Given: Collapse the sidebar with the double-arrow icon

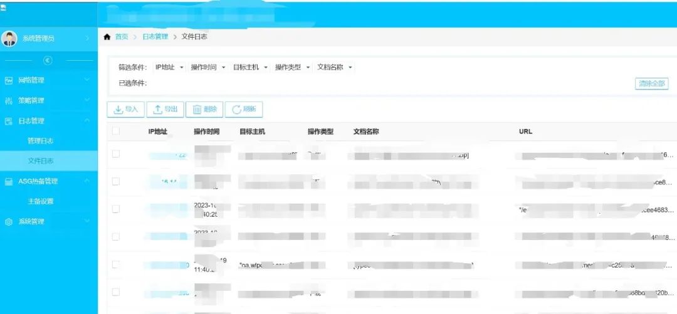Looking at the screenshot, I should 48,60.
